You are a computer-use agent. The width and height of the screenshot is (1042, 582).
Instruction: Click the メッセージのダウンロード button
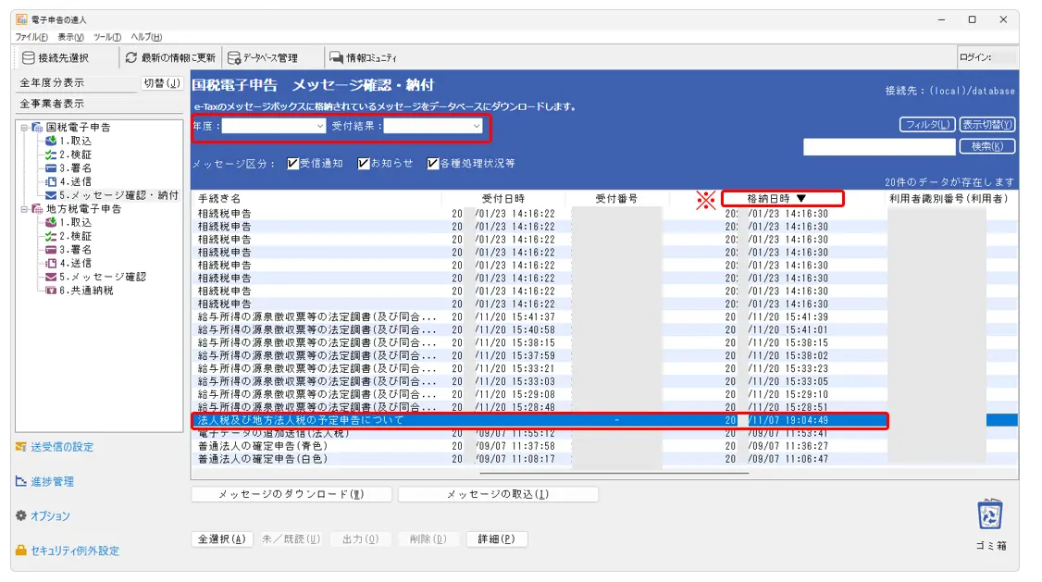click(x=291, y=495)
